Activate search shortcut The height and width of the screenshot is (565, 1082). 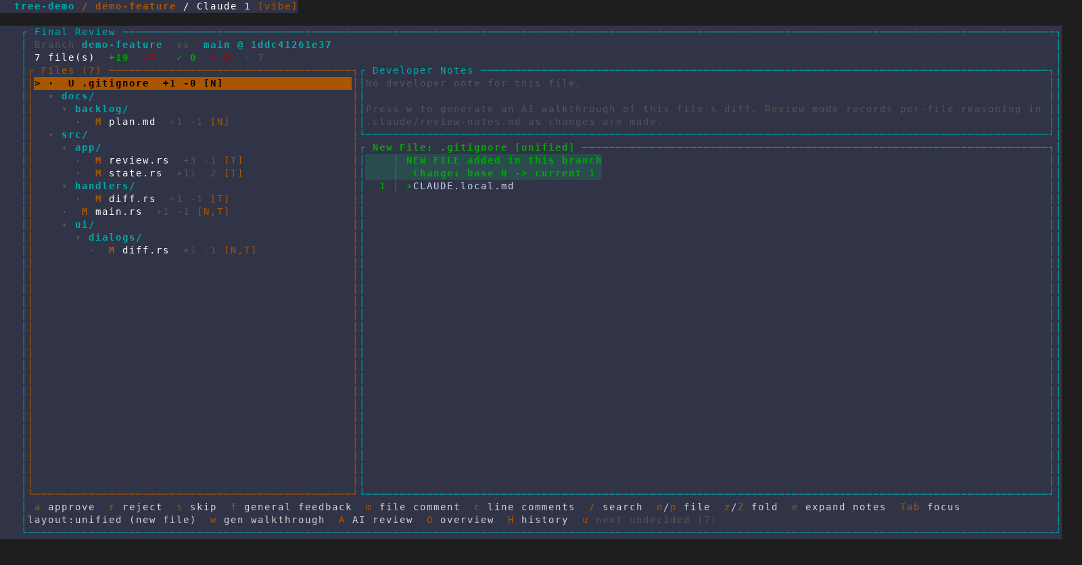[x=615, y=507]
